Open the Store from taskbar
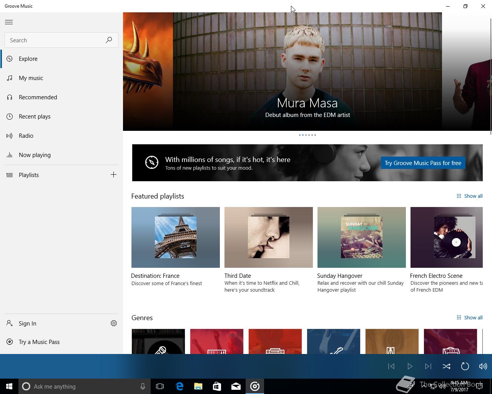This screenshot has width=492, height=394. point(217,386)
